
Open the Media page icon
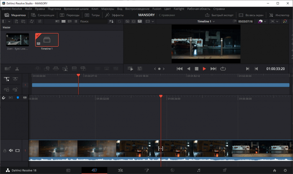tap(68, 170)
